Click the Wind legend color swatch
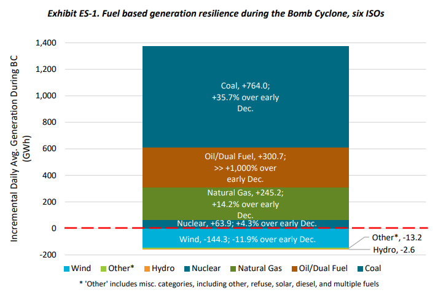This screenshot has height=295, width=438. (66, 269)
